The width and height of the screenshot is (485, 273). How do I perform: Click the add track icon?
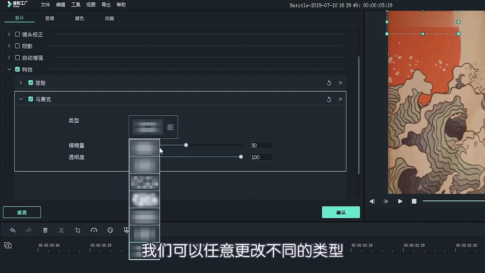click(x=8, y=245)
